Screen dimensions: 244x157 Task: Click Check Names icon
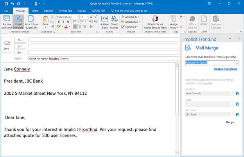(114, 22)
